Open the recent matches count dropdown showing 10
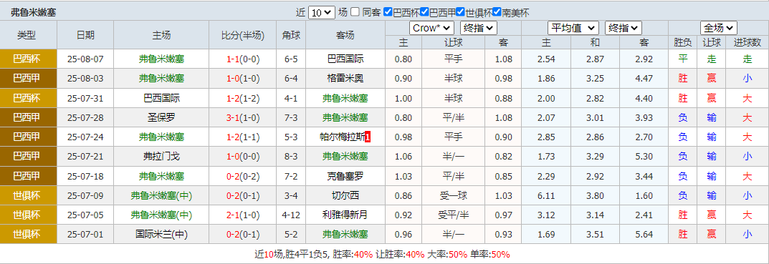The width and height of the screenshot is (769, 264). 322,12
